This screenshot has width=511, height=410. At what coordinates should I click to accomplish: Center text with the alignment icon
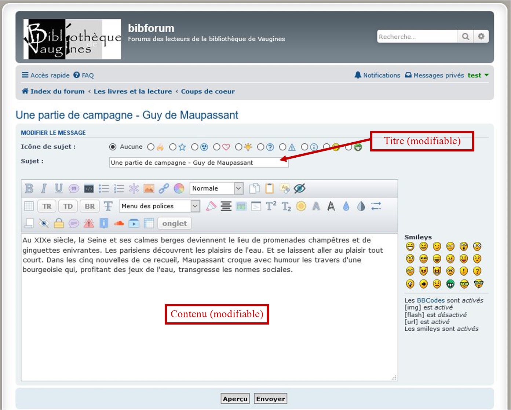226,206
